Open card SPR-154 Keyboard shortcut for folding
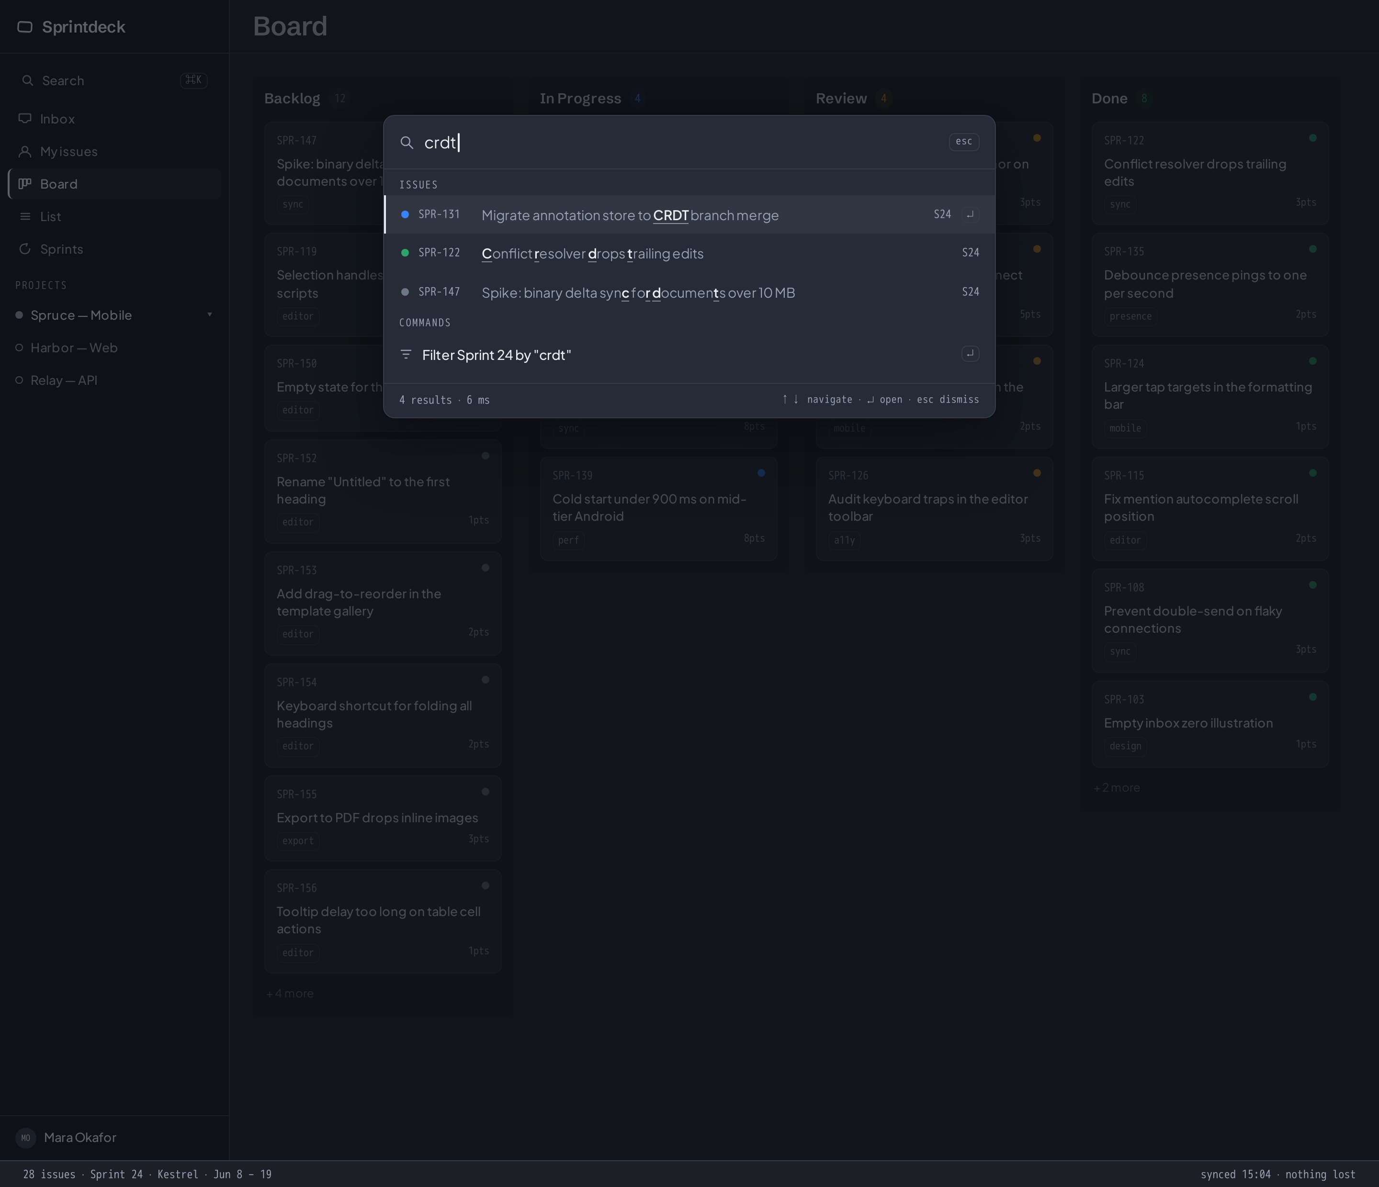Screen dimensions: 1379x1187 pyautogui.click(x=383, y=715)
